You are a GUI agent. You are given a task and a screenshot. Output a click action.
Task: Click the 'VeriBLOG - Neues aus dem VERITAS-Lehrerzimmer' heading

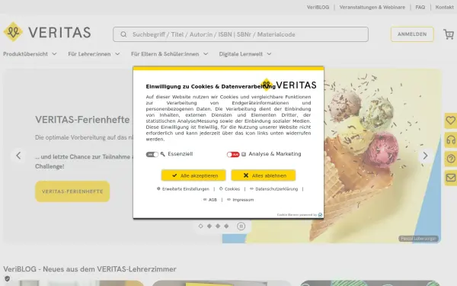point(90,268)
